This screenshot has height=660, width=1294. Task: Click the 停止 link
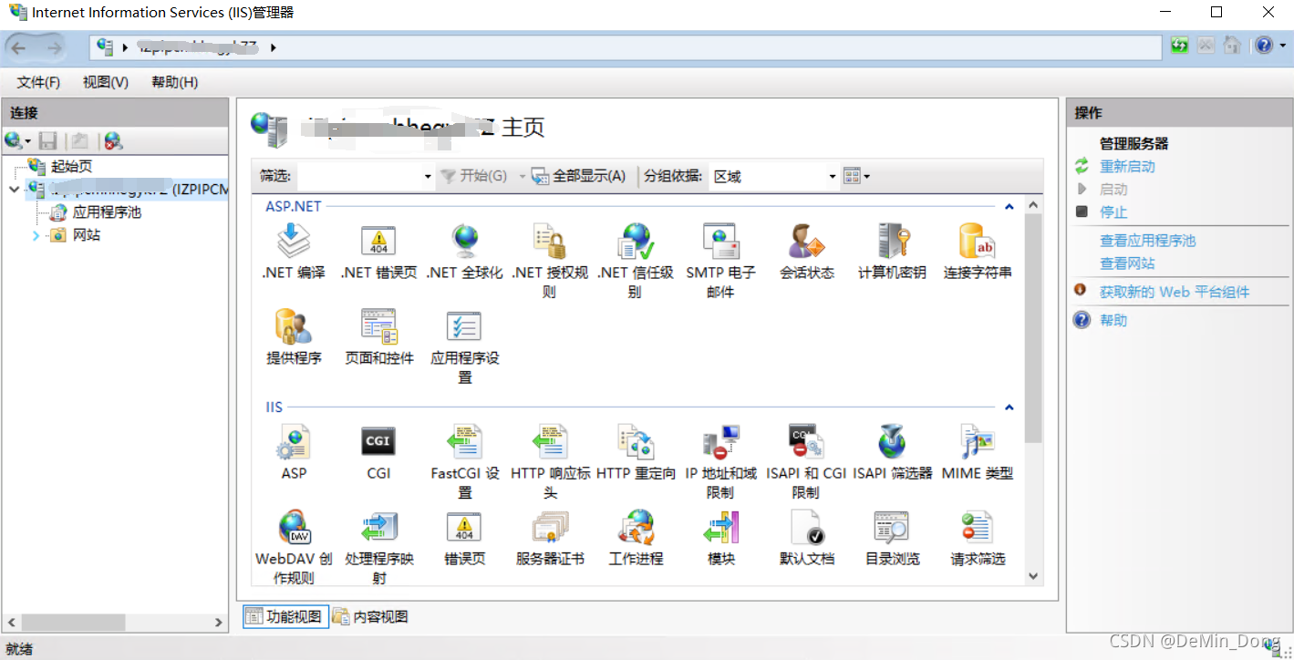pos(1113,212)
